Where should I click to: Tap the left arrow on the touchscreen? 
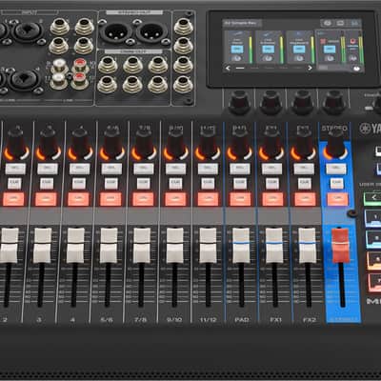coord(228,68)
